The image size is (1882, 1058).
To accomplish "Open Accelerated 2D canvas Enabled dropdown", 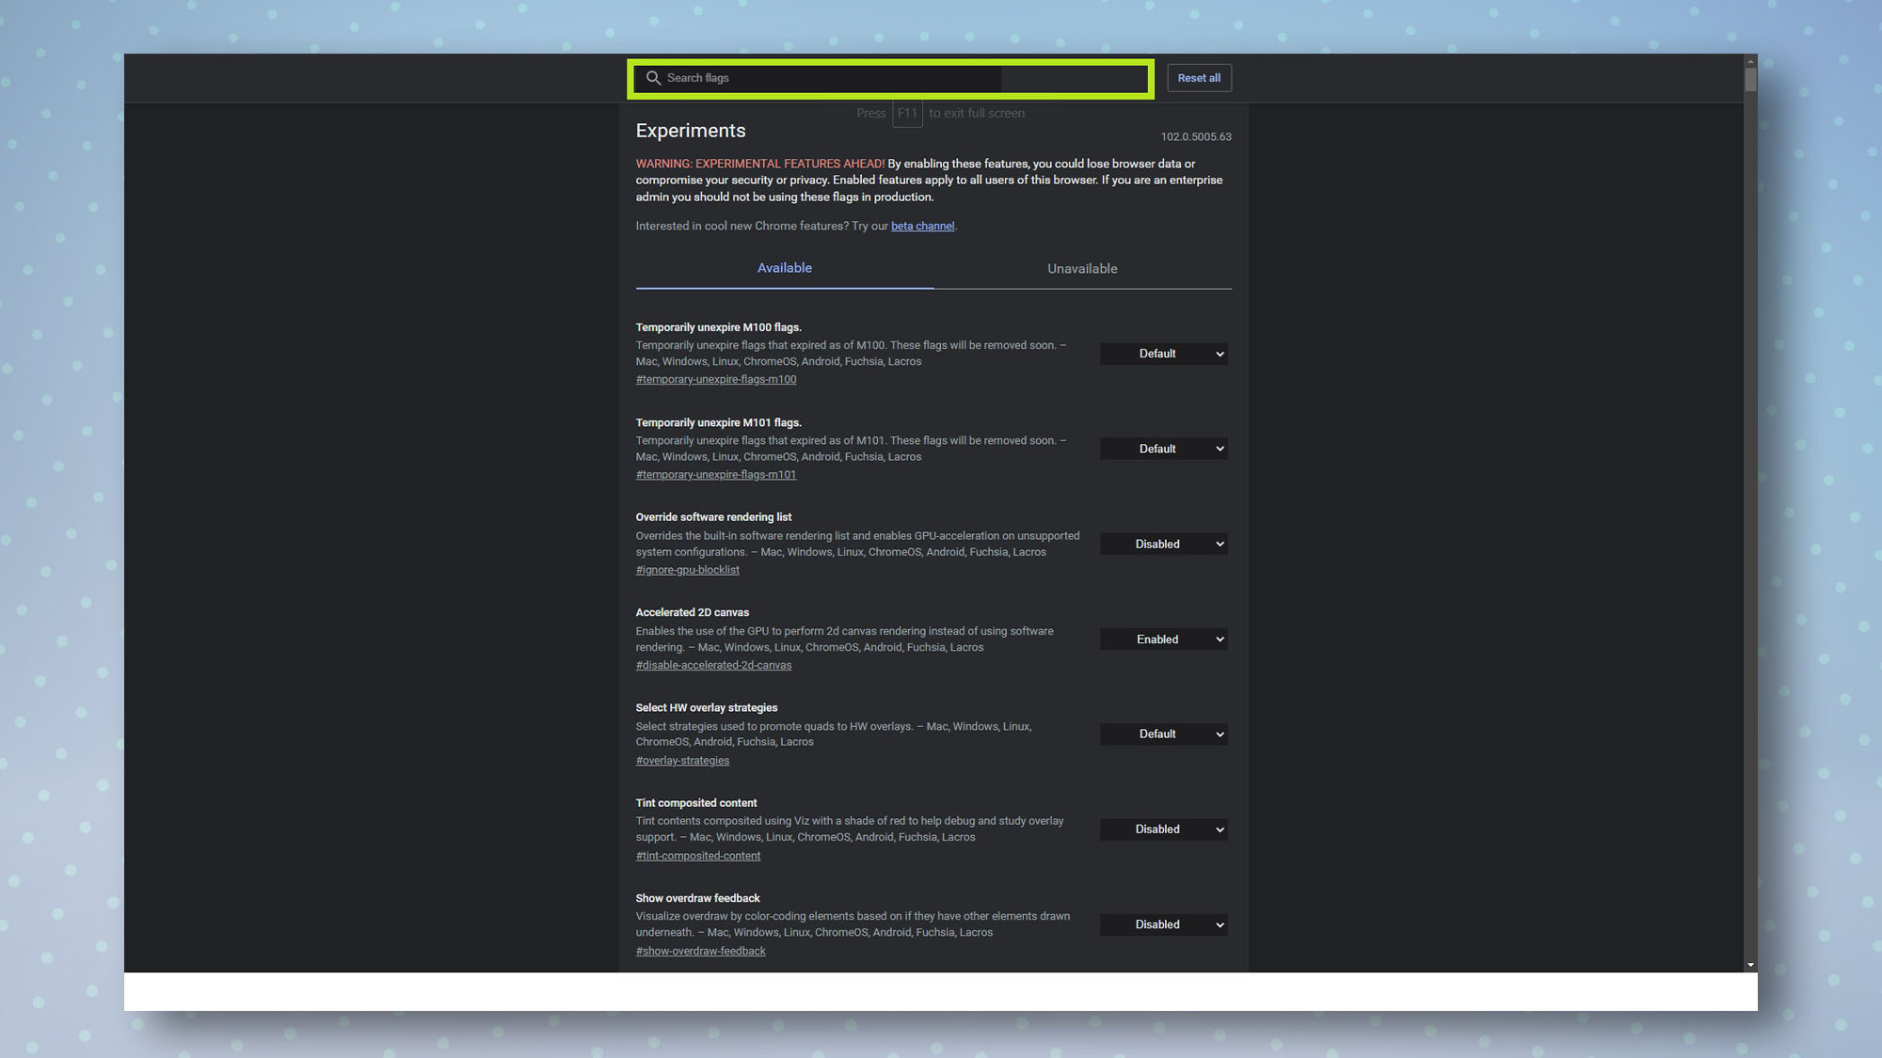I will [1164, 640].
